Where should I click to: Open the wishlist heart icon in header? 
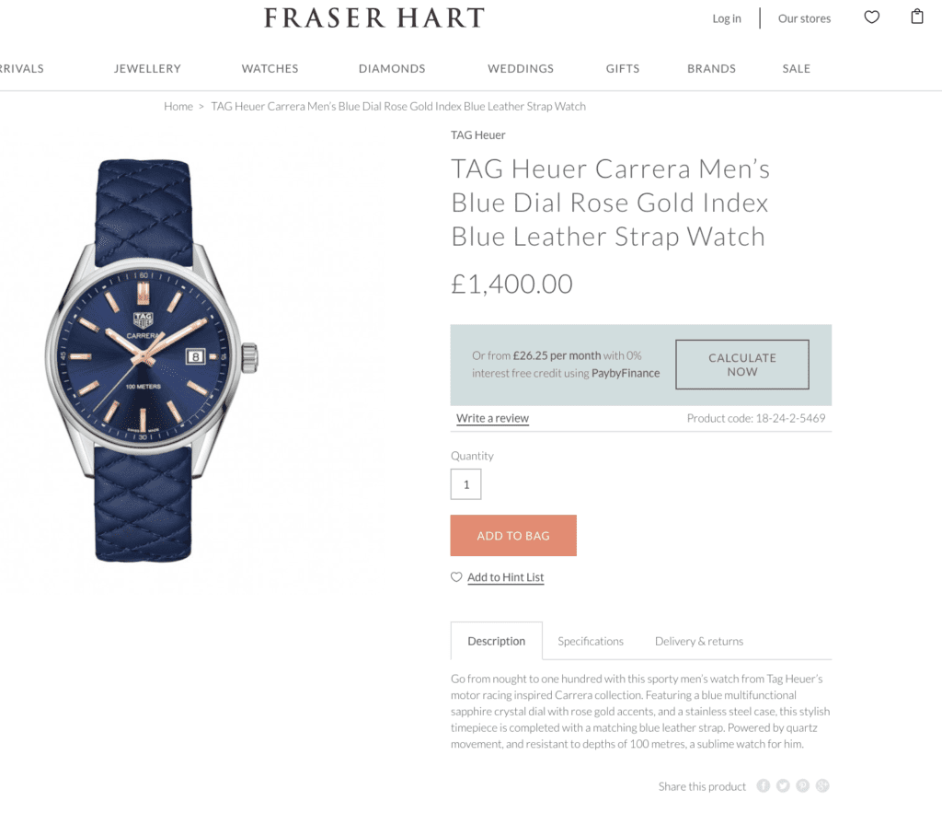coord(872,17)
